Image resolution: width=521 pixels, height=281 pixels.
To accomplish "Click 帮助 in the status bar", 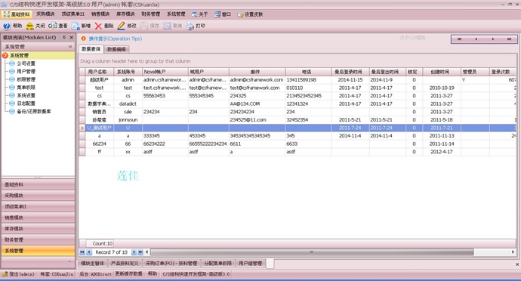I will coord(153,273).
